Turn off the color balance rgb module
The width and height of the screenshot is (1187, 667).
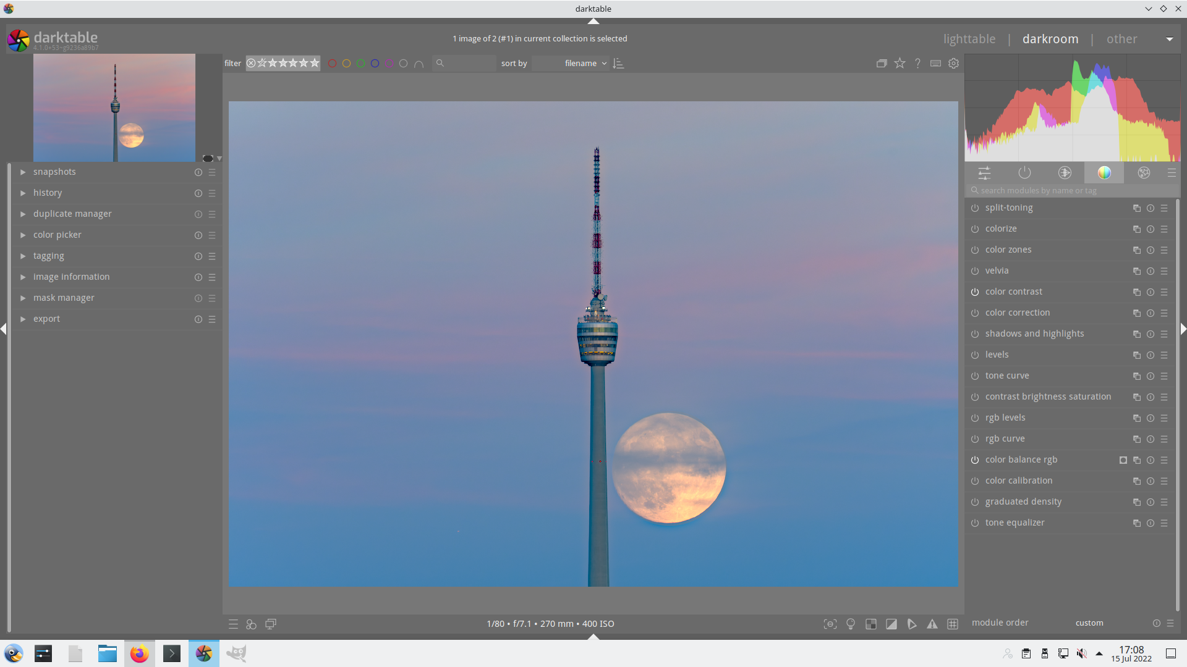[975, 460]
